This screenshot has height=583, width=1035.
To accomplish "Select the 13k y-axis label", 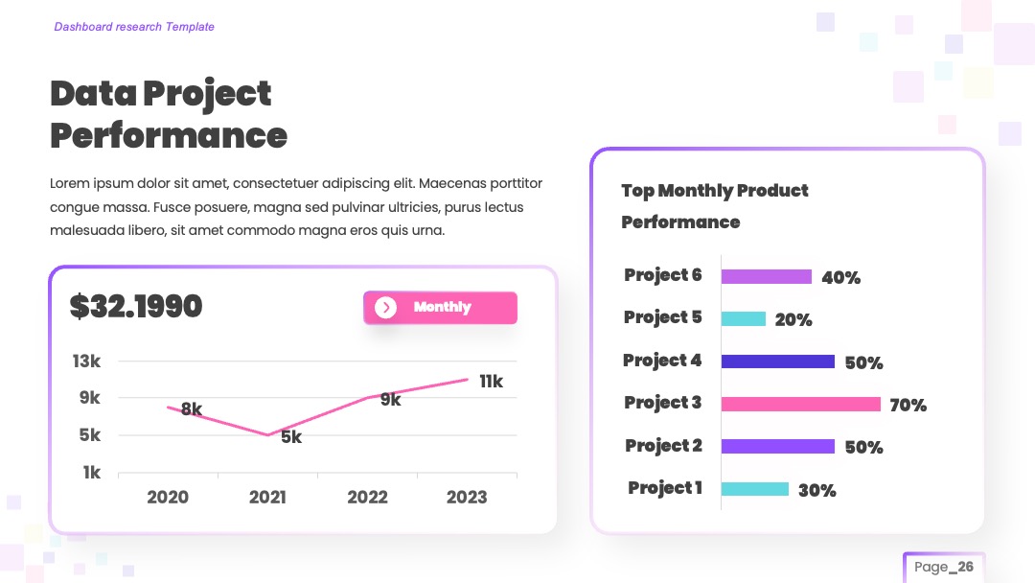I will [86, 361].
